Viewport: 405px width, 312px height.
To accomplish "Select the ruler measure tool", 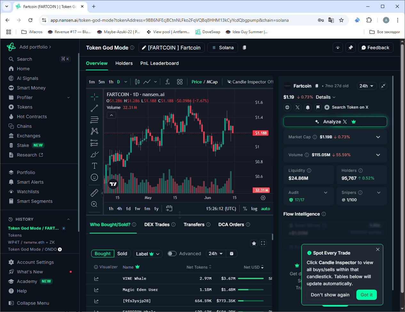I will tap(94, 193).
